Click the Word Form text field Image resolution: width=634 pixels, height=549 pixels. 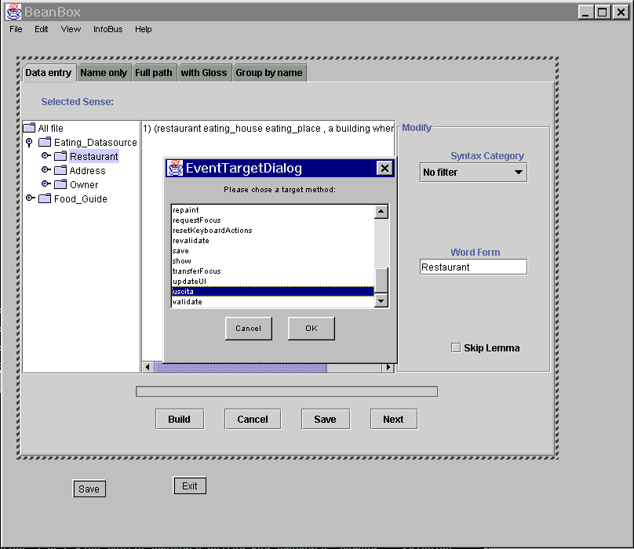pyautogui.click(x=473, y=267)
